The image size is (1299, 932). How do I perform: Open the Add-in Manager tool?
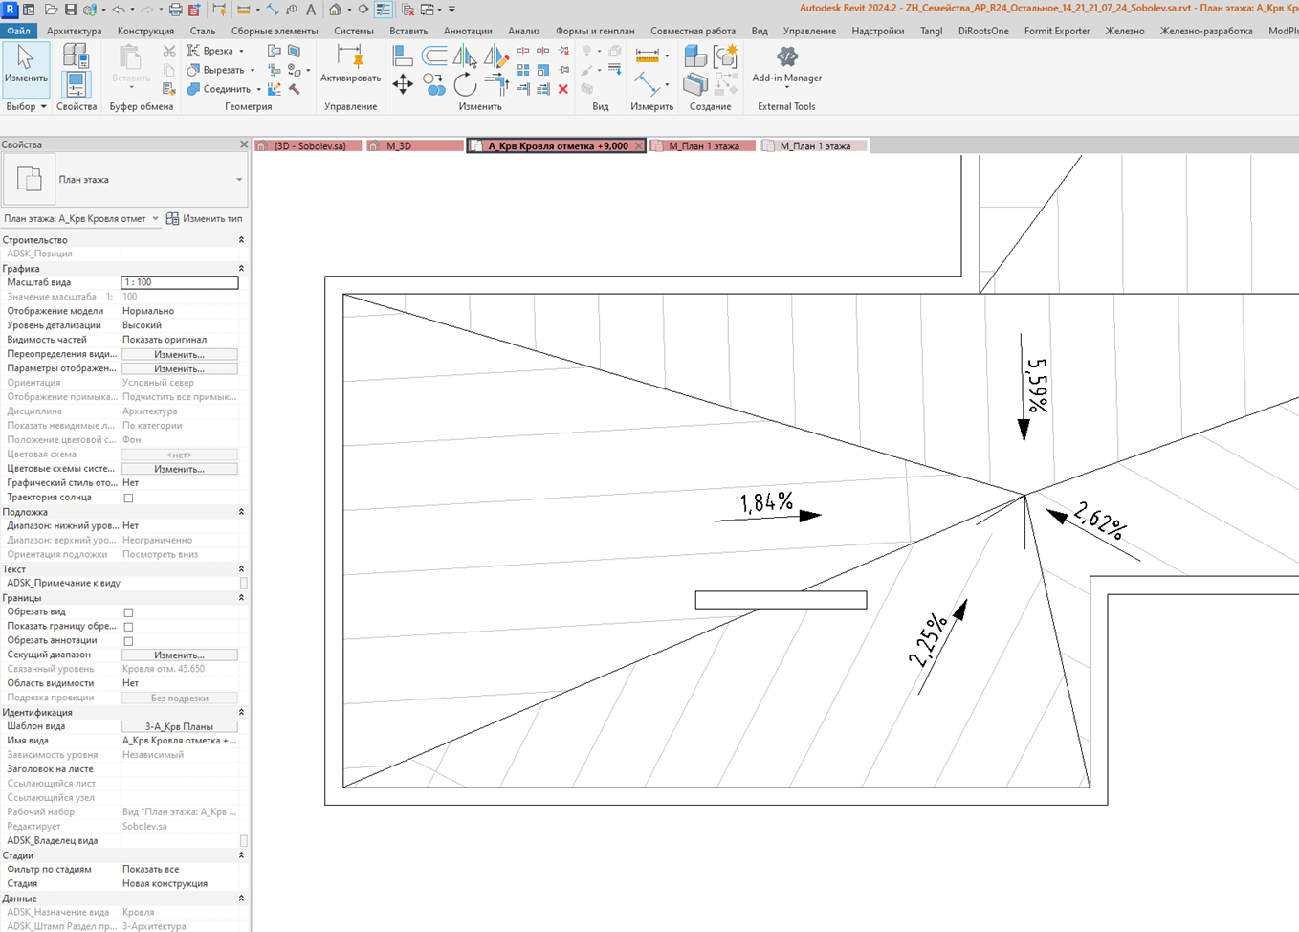click(x=786, y=64)
